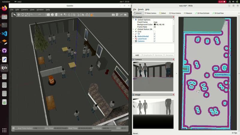Open Show Applications grid in dock
240x135 pixels.
[x=4, y=130]
